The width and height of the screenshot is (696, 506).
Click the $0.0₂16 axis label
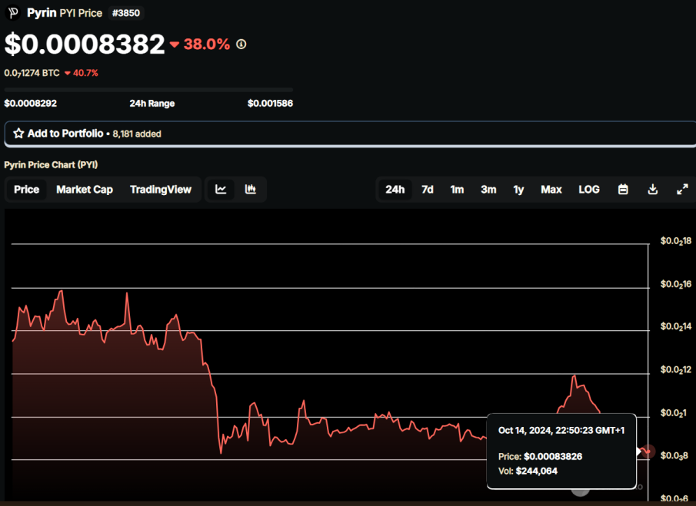click(675, 284)
